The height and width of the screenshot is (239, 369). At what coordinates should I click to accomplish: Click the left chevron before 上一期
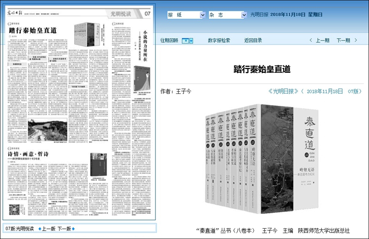click(311, 40)
